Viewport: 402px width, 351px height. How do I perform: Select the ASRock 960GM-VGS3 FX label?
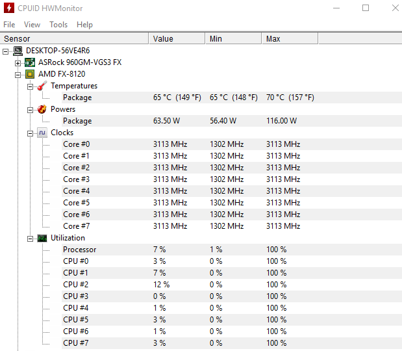point(80,62)
